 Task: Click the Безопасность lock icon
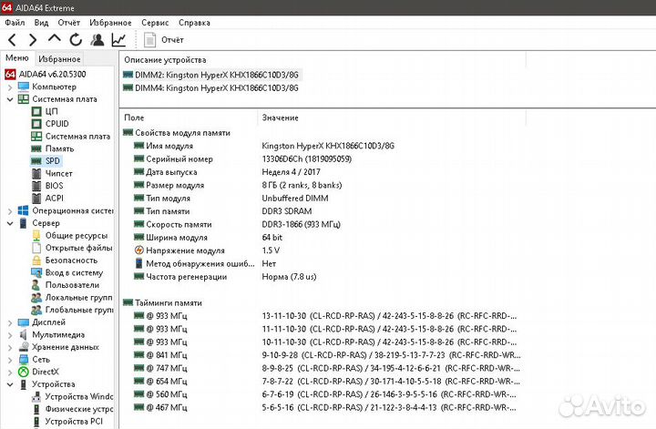click(36, 260)
